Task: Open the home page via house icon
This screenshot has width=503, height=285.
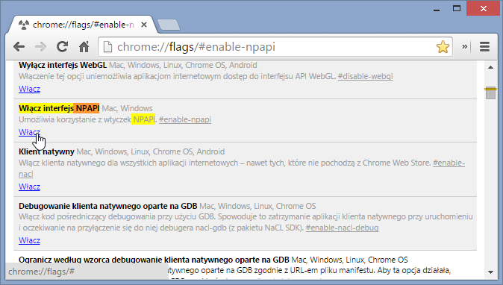Action: point(84,47)
